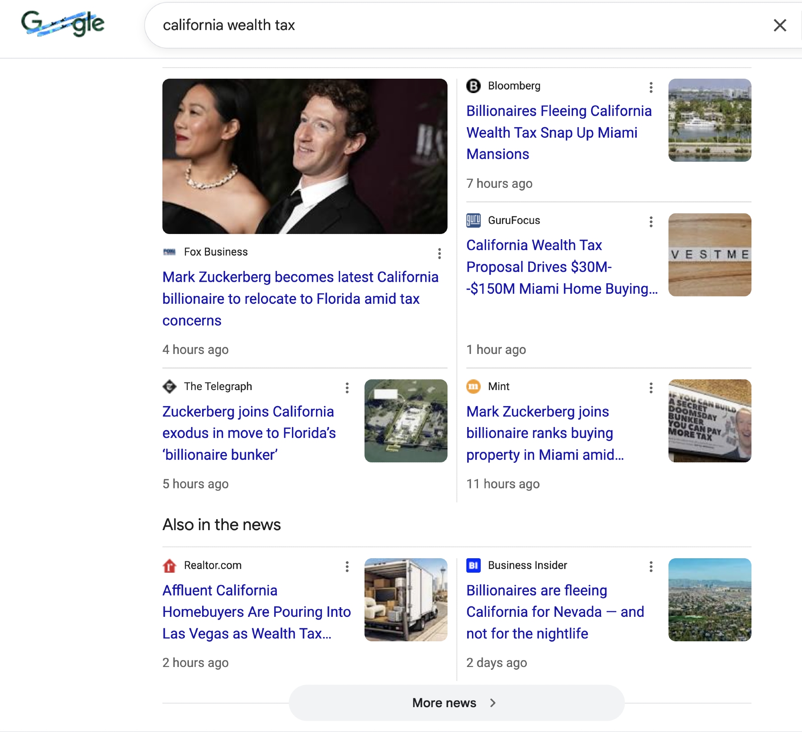Clear the search box with X
Image resolution: width=802 pixels, height=732 pixels.
(780, 25)
